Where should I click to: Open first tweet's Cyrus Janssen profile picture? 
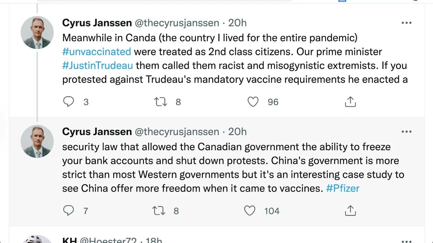pyautogui.click(x=37, y=32)
